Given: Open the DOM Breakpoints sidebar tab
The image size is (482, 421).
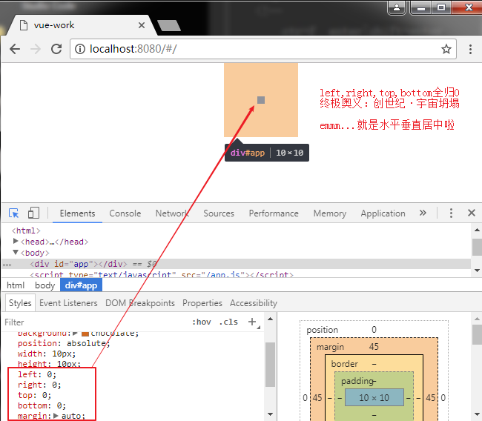Looking at the screenshot, I should coord(140,303).
